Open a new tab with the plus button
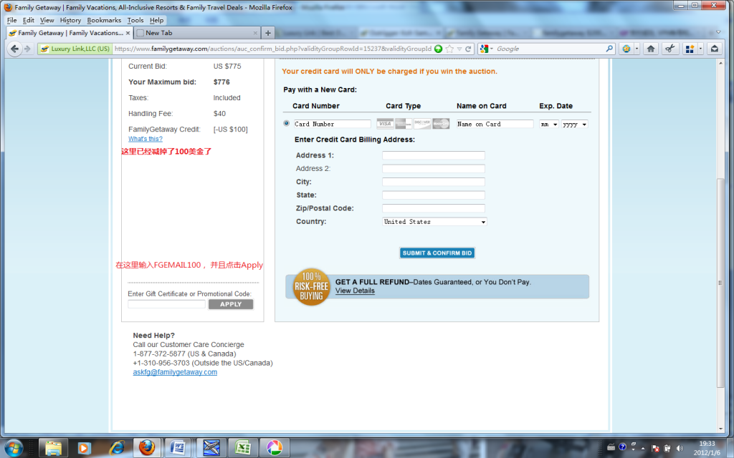The image size is (734, 458). 268,33
